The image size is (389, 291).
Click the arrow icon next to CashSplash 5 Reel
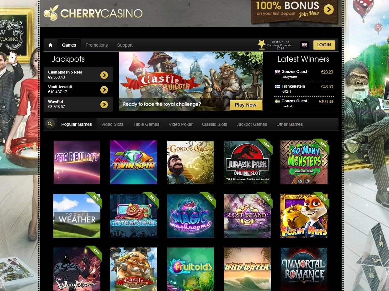[104, 75]
